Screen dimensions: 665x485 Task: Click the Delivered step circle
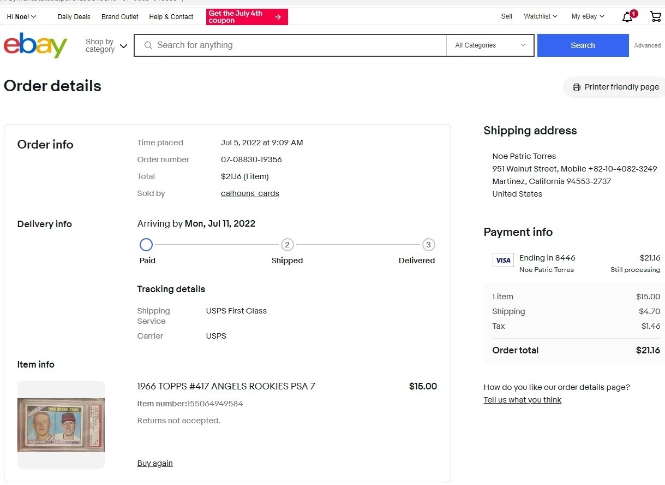[x=428, y=244]
